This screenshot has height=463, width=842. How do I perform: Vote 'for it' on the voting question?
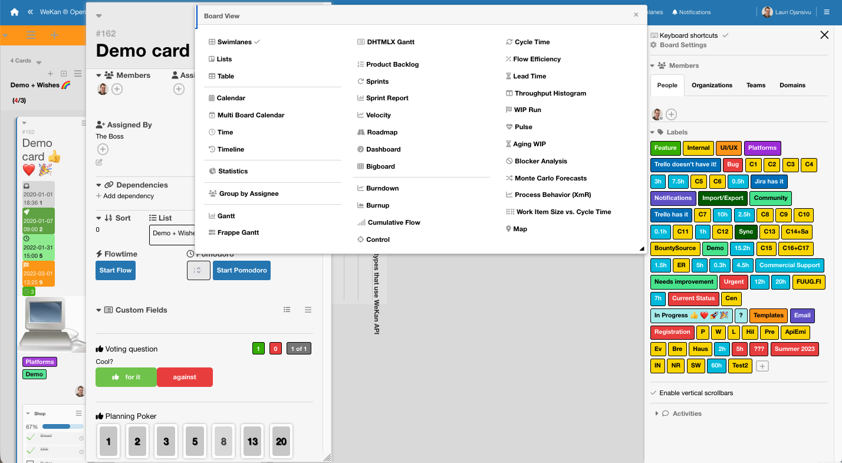pos(126,377)
